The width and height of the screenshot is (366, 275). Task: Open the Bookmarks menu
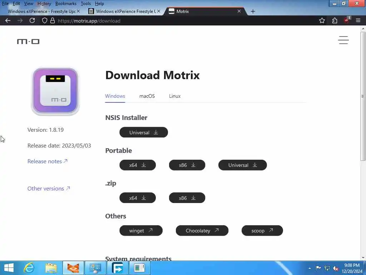(66, 4)
